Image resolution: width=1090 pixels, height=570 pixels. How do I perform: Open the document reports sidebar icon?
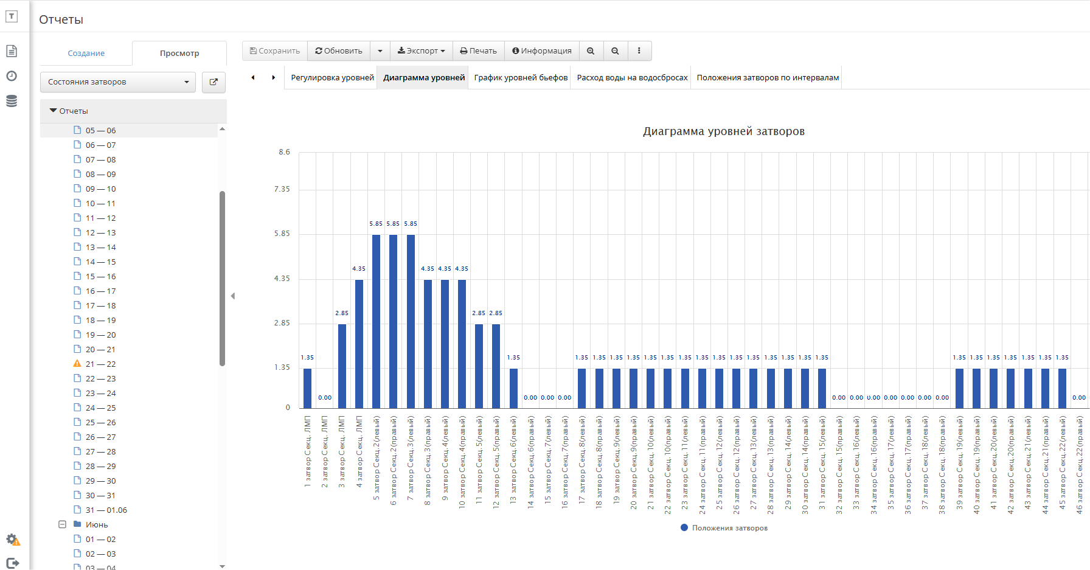12,51
